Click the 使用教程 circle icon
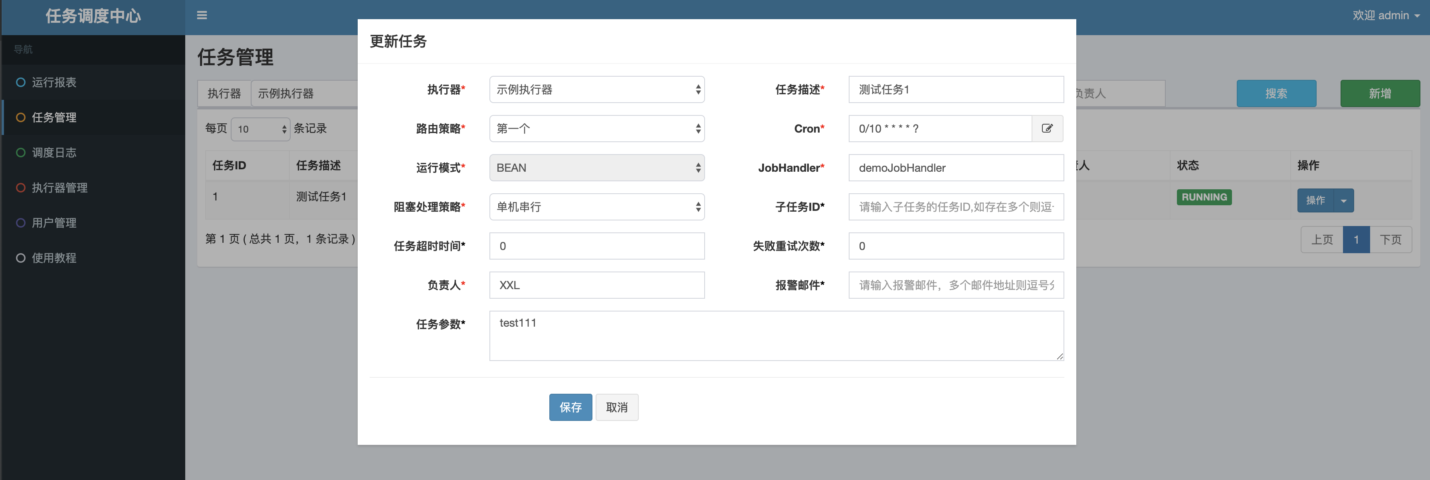The width and height of the screenshot is (1430, 480). (x=20, y=258)
